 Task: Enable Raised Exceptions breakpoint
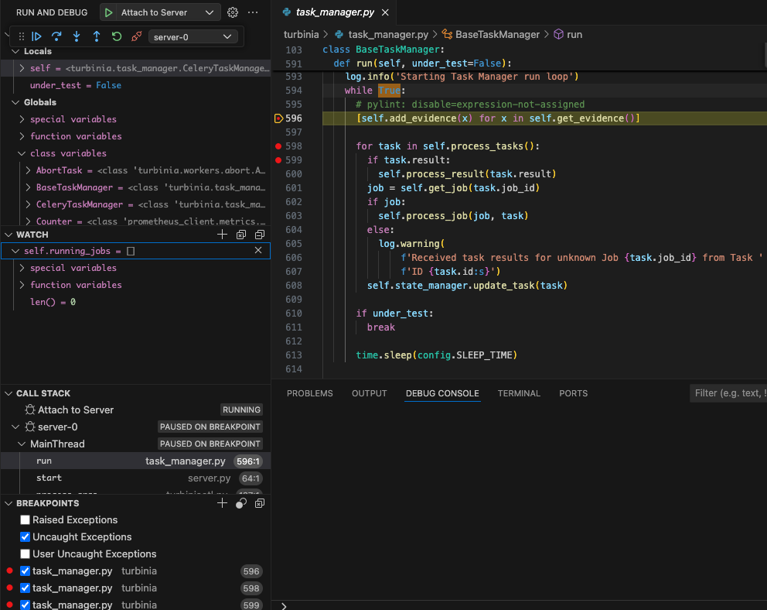click(x=25, y=520)
